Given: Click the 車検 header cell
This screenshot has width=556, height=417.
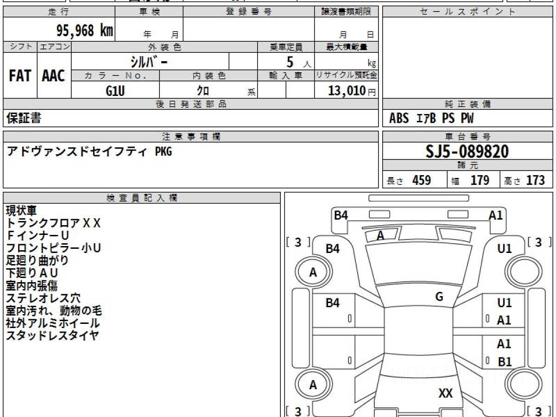Looking at the screenshot, I should coord(149,12).
